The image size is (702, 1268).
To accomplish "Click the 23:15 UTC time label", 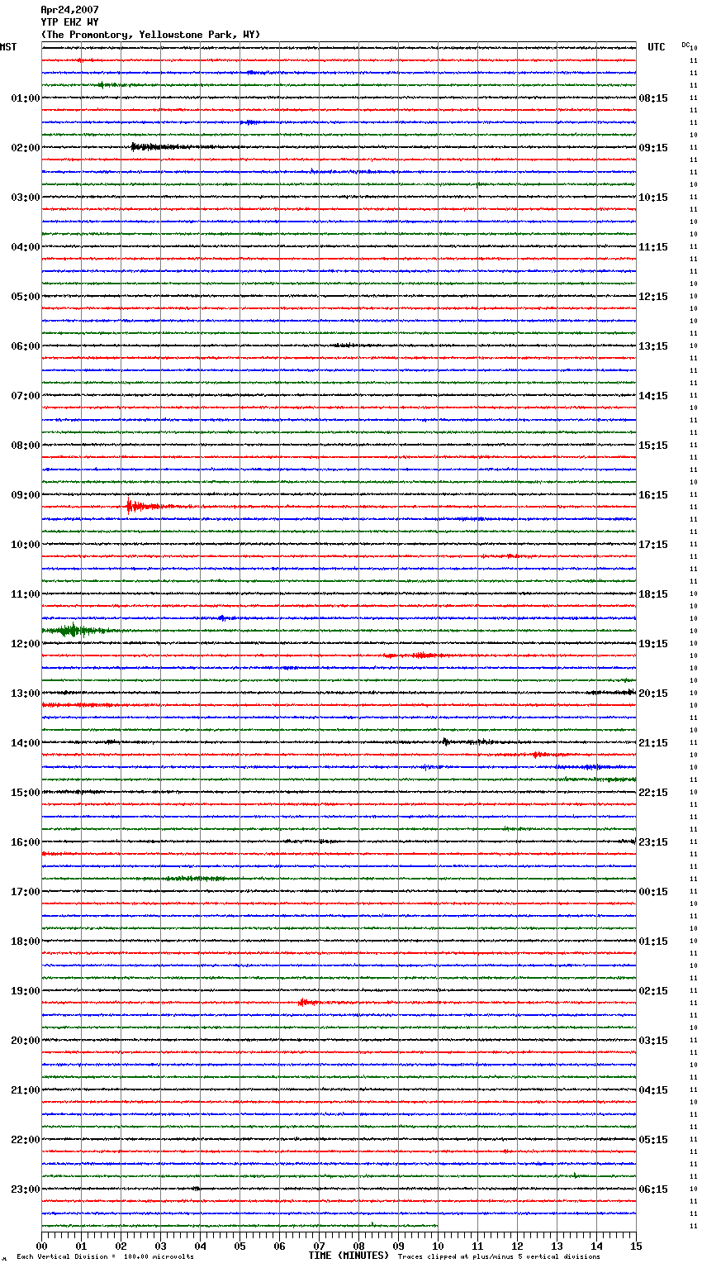I will pos(653,842).
